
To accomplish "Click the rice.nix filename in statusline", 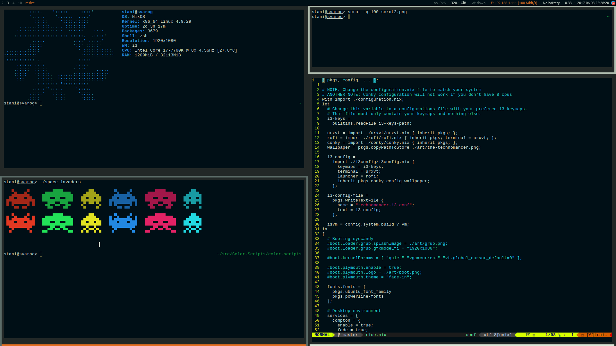I will (x=376, y=335).
